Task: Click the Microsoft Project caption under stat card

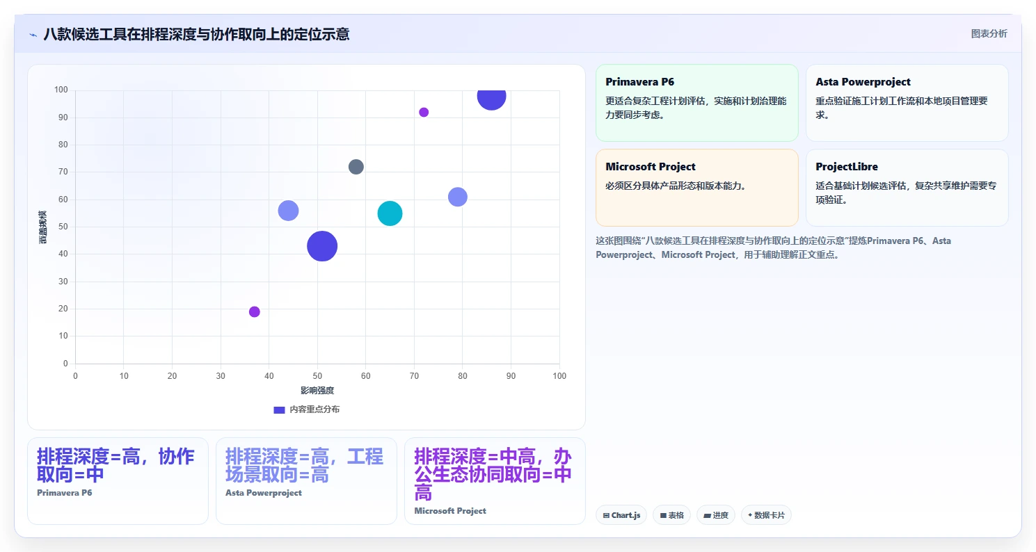Action: pyautogui.click(x=450, y=511)
